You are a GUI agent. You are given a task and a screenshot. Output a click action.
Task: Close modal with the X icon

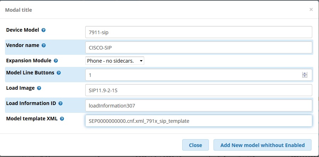pyautogui.click(x=311, y=10)
